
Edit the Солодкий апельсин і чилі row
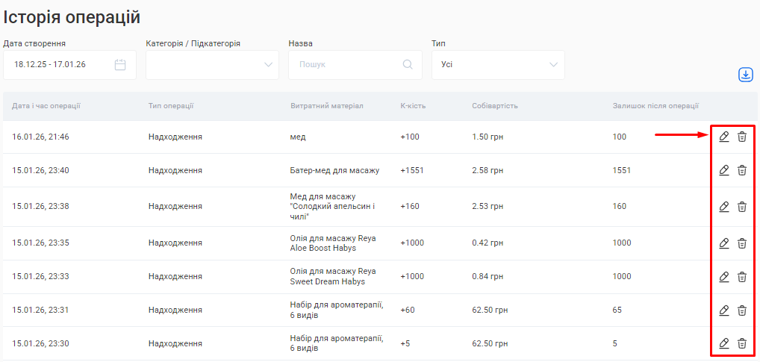(723, 207)
